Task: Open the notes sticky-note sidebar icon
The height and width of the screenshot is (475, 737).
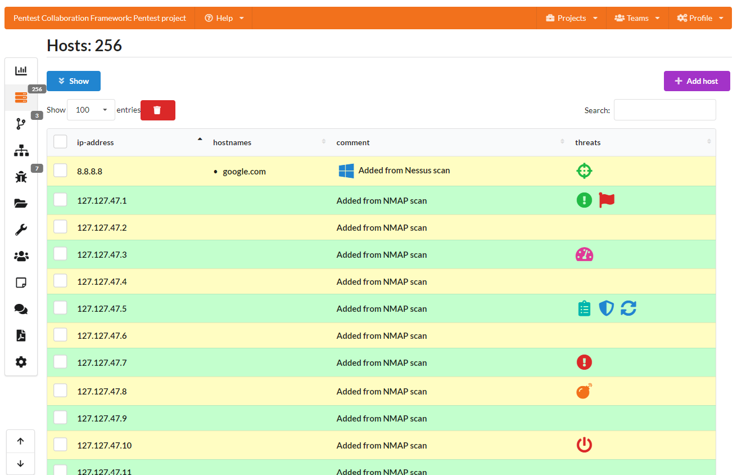Action: click(x=21, y=283)
